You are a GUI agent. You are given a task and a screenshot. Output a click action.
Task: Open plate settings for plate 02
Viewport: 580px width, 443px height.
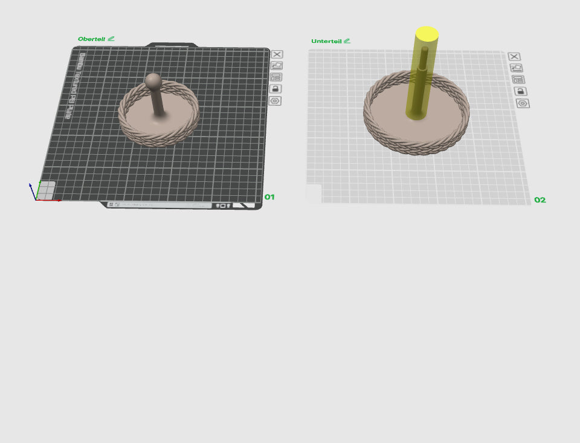(x=523, y=103)
